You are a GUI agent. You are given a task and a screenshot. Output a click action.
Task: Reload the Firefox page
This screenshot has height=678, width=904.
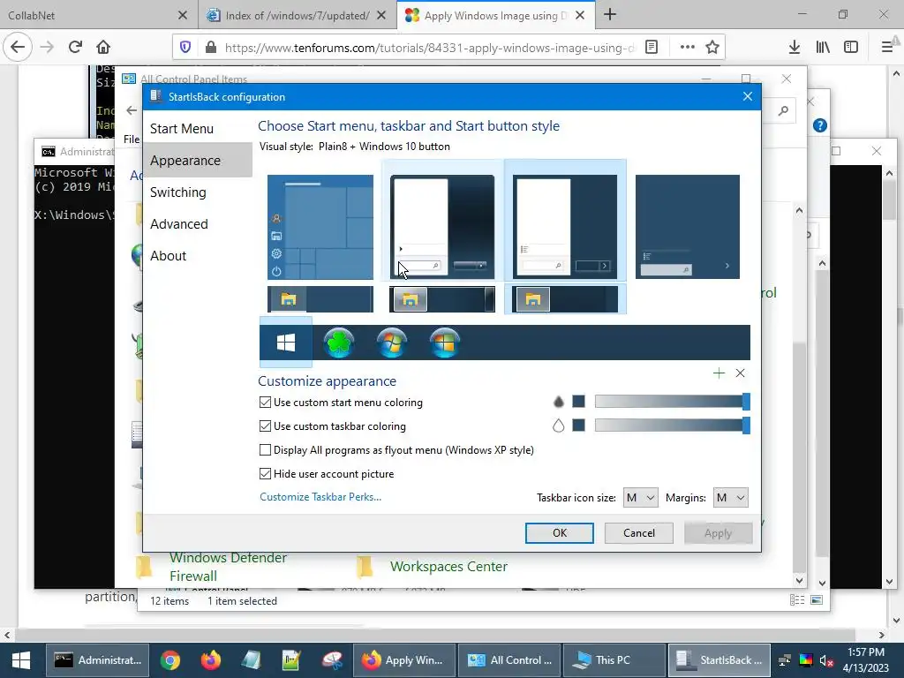pos(75,47)
